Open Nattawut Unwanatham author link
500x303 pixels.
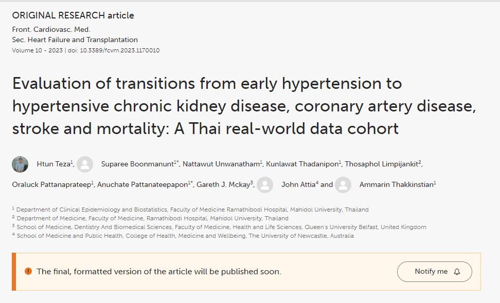pyautogui.click(x=222, y=164)
